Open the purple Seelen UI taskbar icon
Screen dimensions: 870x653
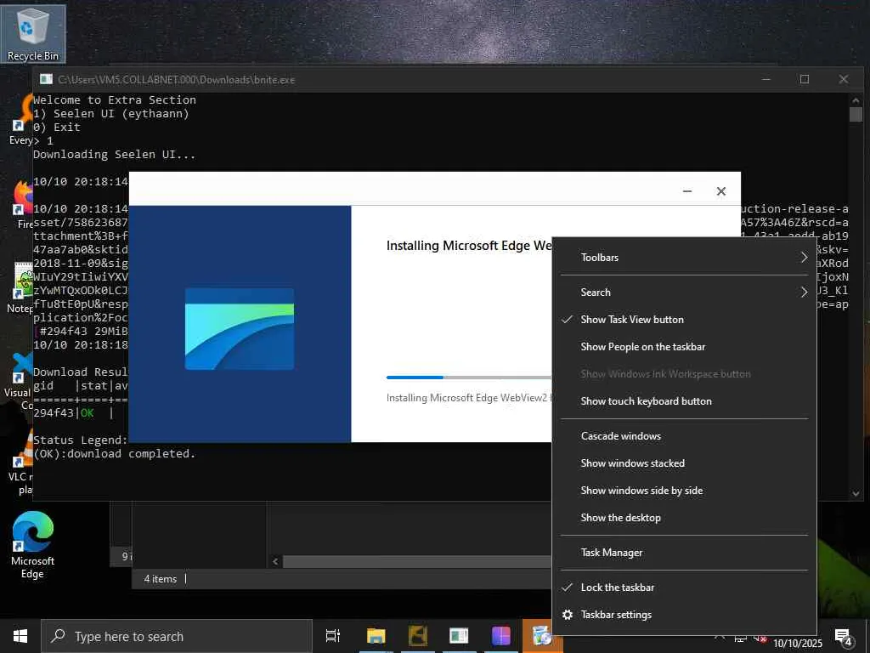(x=500, y=636)
